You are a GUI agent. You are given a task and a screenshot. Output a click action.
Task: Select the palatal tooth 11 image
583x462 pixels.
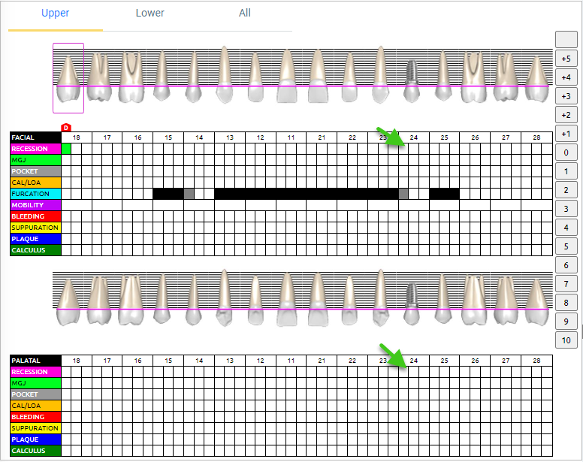287,300
